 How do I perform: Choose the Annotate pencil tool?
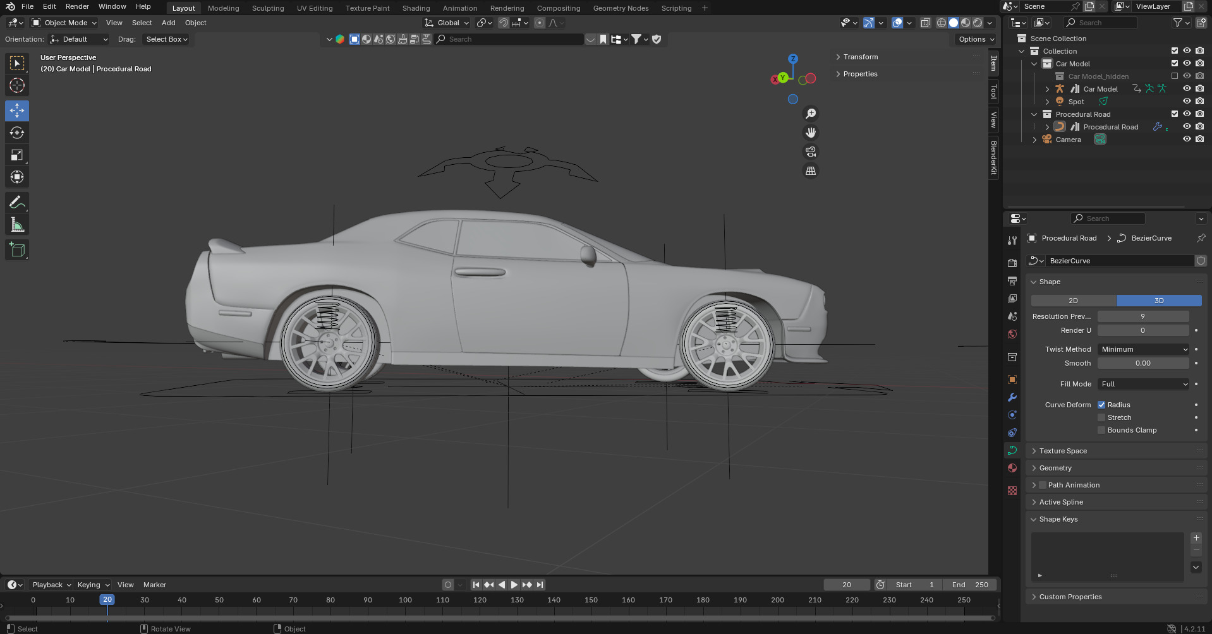pyautogui.click(x=17, y=203)
